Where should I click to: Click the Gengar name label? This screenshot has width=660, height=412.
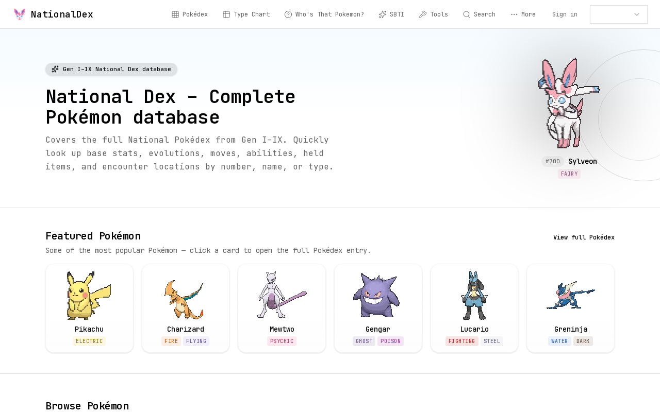click(x=378, y=329)
